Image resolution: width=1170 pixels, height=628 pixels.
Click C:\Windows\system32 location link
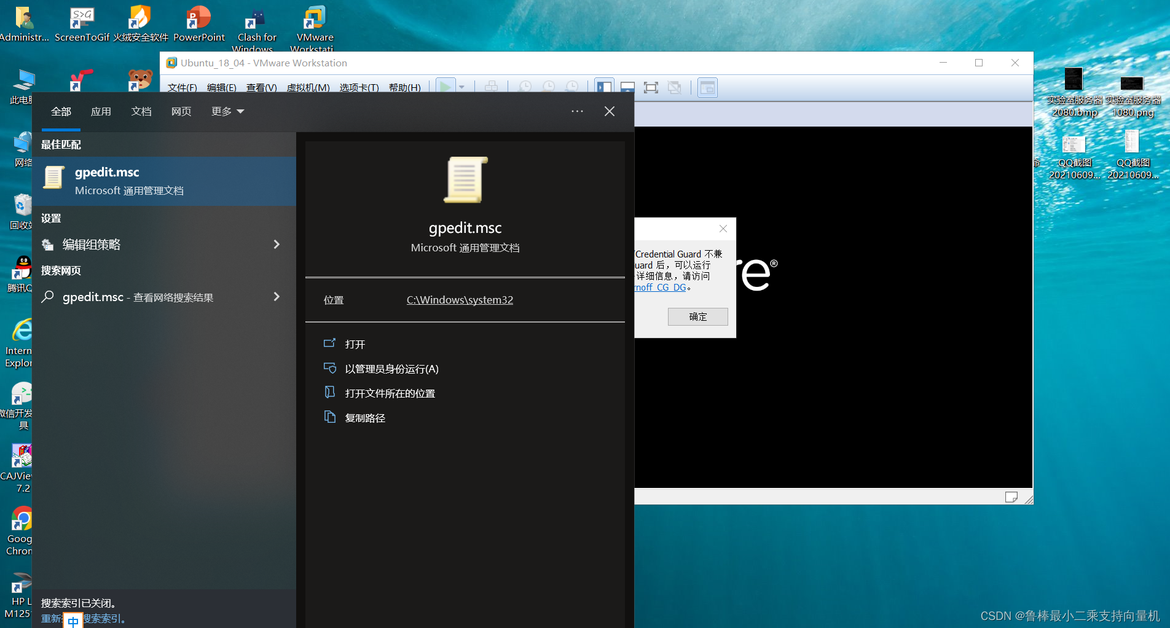pos(460,300)
